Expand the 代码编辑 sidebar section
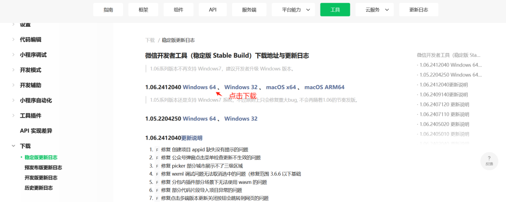Viewport: 506px width, 202px height. coord(30,40)
